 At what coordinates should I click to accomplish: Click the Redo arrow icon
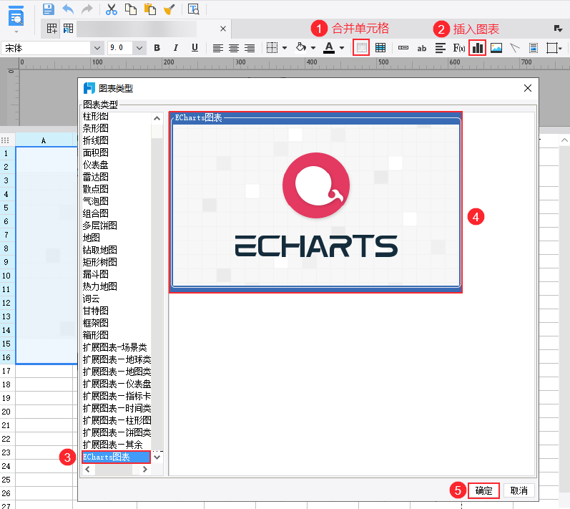tap(87, 9)
